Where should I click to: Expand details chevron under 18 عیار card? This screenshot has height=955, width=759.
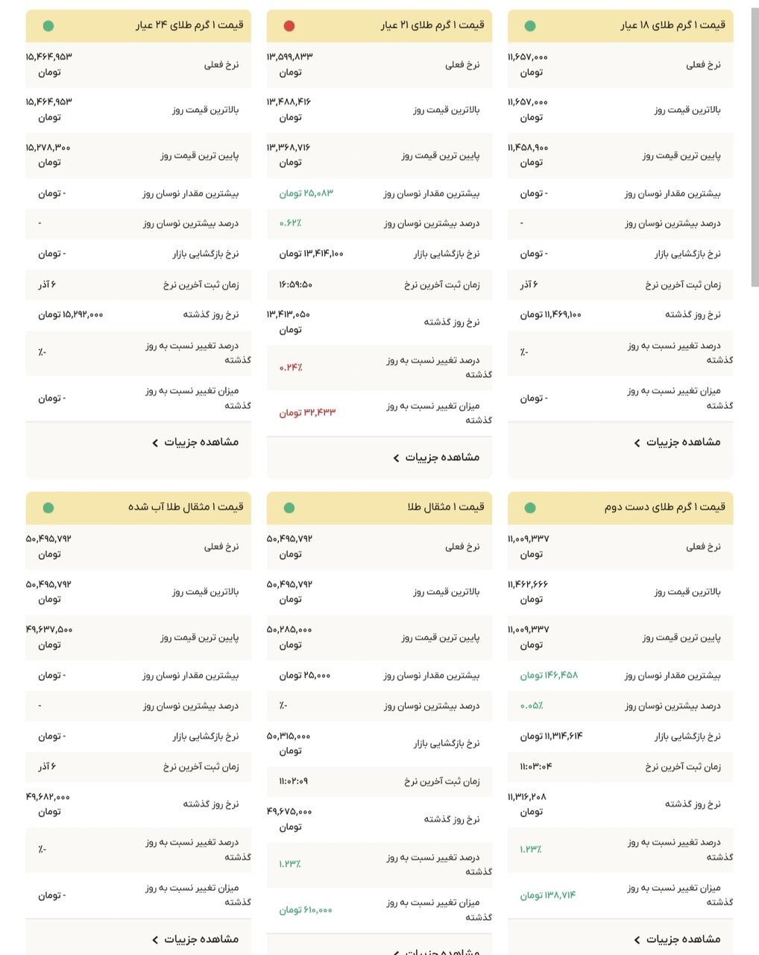point(636,442)
